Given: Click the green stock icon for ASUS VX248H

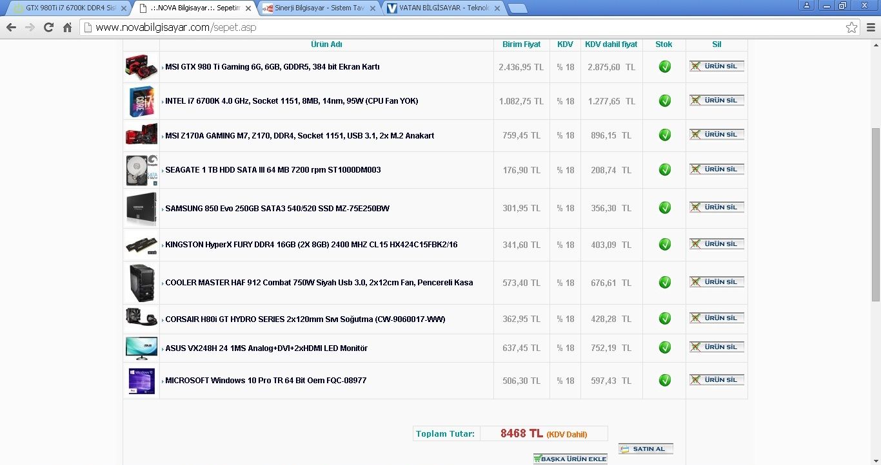Looking at the screenshot, I should pyautogui.click(x=665, y=347).
